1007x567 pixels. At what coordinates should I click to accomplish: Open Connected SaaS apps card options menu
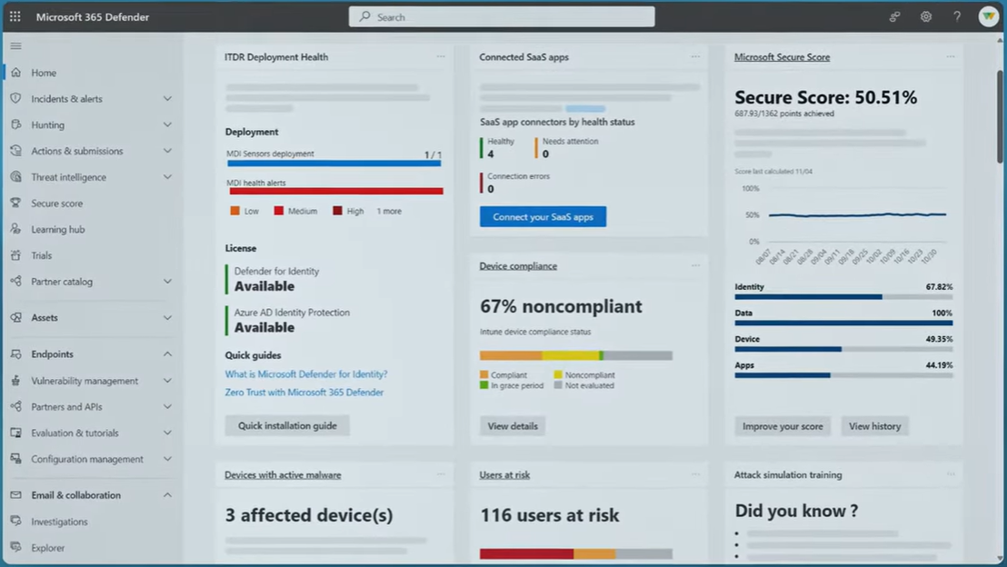coord(695,56)
